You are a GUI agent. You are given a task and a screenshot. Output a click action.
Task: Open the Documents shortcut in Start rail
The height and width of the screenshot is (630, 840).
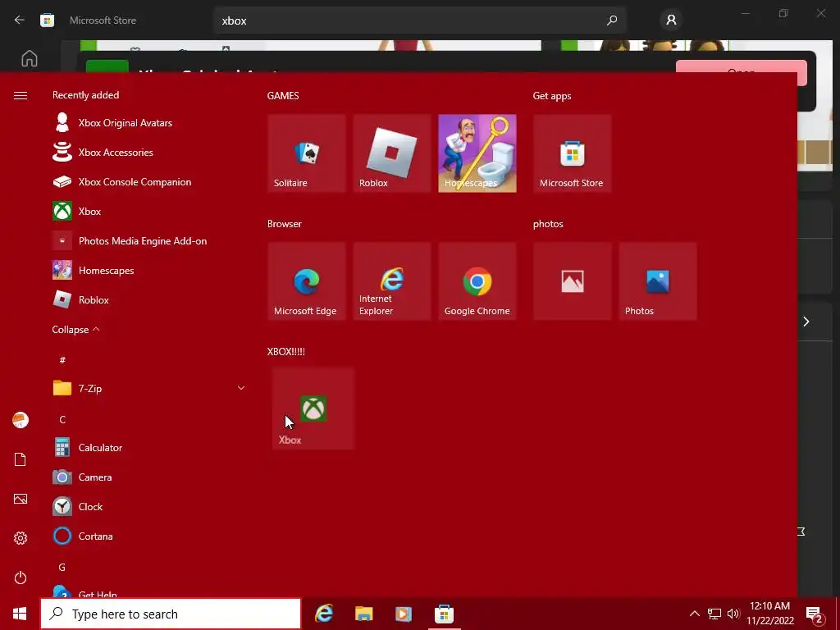[x=21, y=459]
